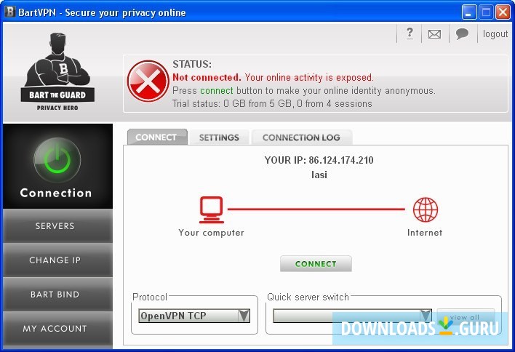Expand the Quick server switch dropdown
The image size is (515, 352).
coord(352,316)
